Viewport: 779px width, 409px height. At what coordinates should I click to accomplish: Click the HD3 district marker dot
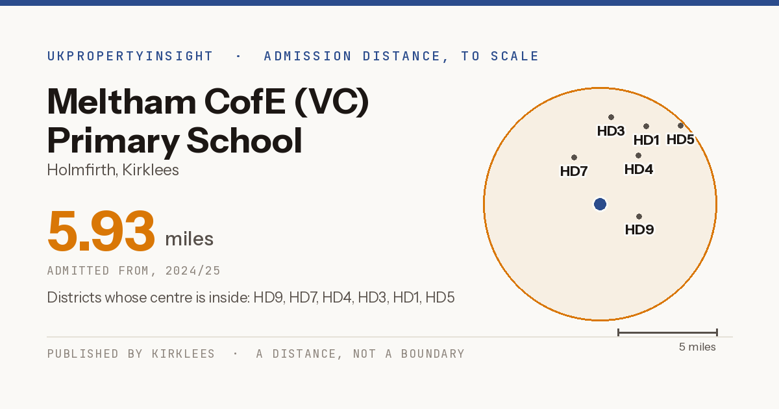click(x=611, y=117)
